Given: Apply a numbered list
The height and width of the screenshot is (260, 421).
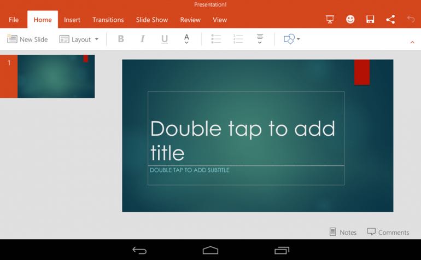Looking at the screenshot, I should pyautogui.click(x=238, y=39).
